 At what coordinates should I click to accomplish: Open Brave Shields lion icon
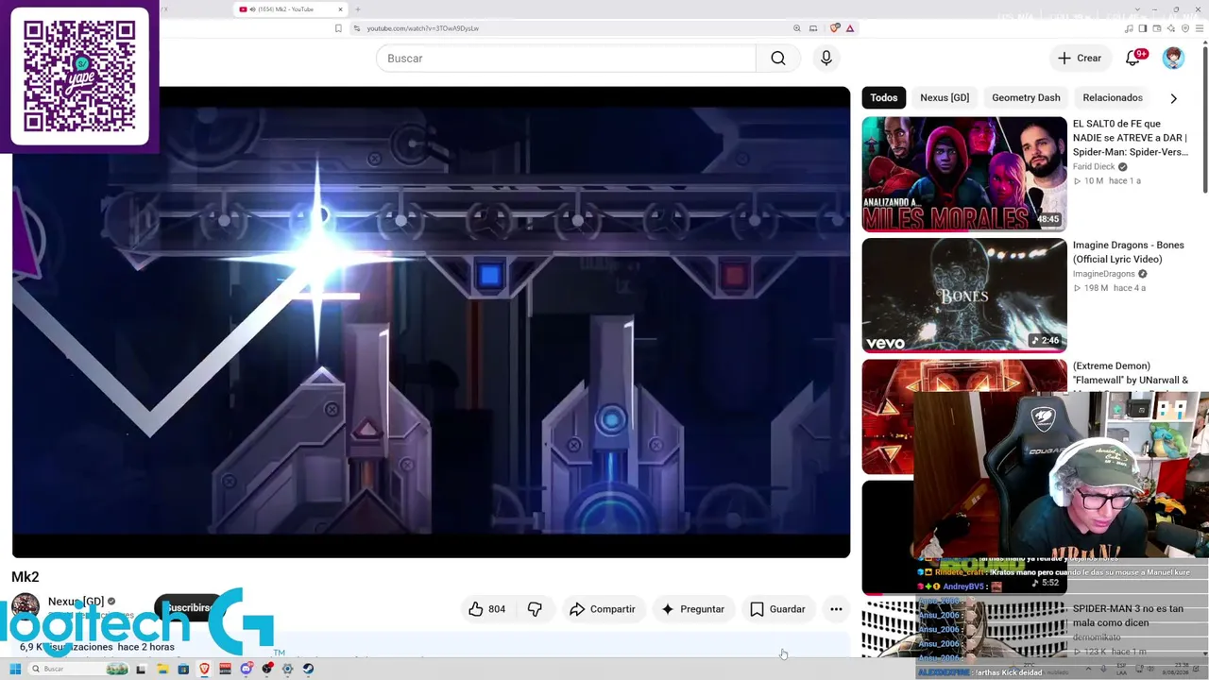click(835, 28)
